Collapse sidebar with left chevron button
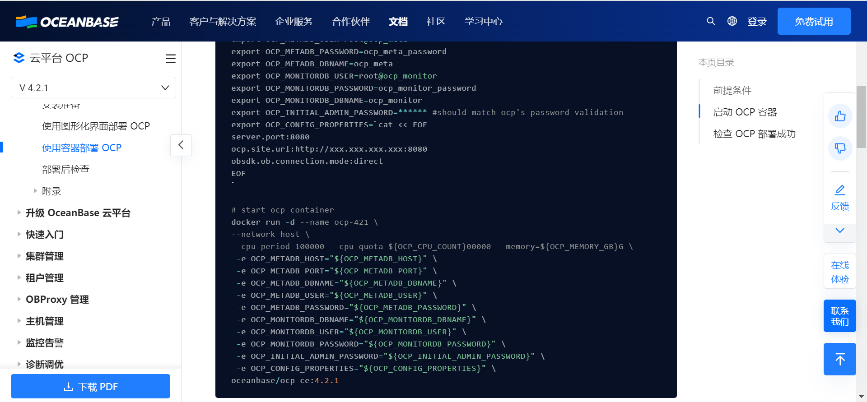The width and height of the screenshot is (867, 402). 181,145
